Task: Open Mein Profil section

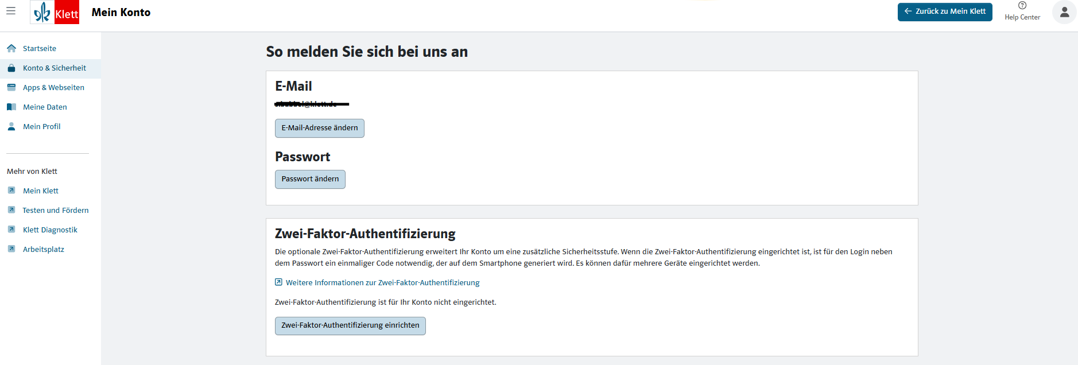Action: pos(41,126)
